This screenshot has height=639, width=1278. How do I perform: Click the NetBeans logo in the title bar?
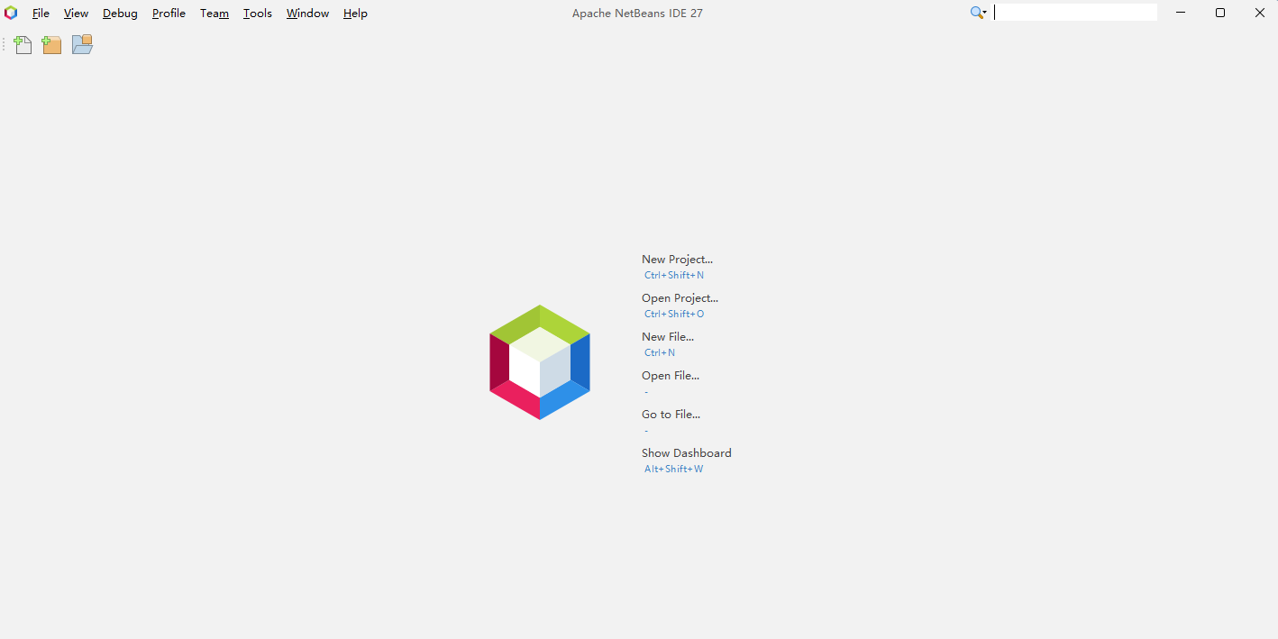click(x=10, y=13)
